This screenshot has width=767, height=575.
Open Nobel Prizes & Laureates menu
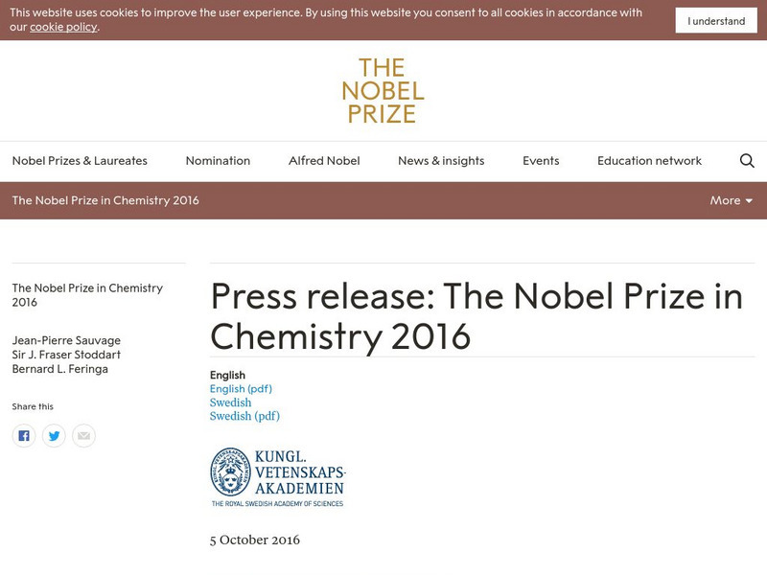[x=80, y=161]
